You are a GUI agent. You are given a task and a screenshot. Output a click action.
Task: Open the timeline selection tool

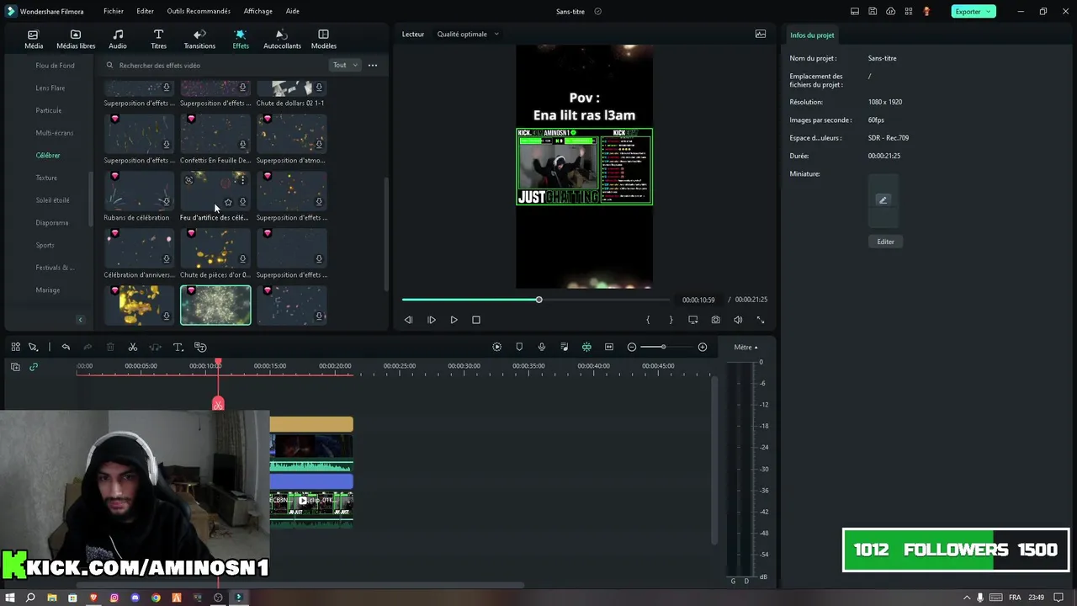point(33,347)
